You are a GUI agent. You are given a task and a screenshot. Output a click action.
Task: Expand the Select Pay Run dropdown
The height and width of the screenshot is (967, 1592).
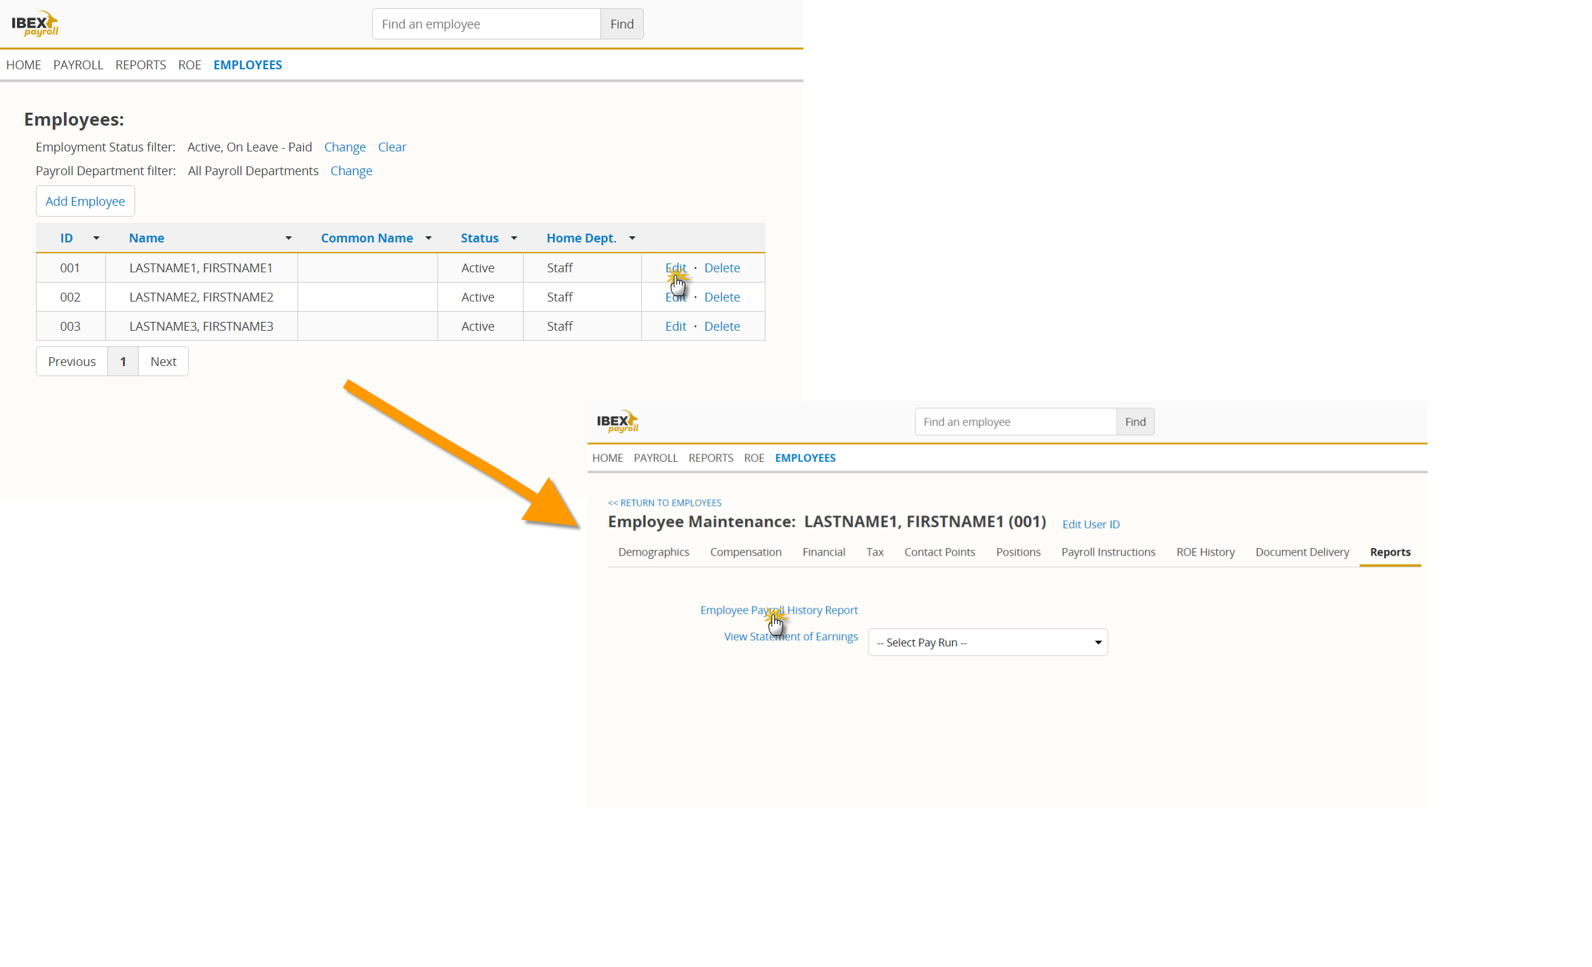coord(988,642)
